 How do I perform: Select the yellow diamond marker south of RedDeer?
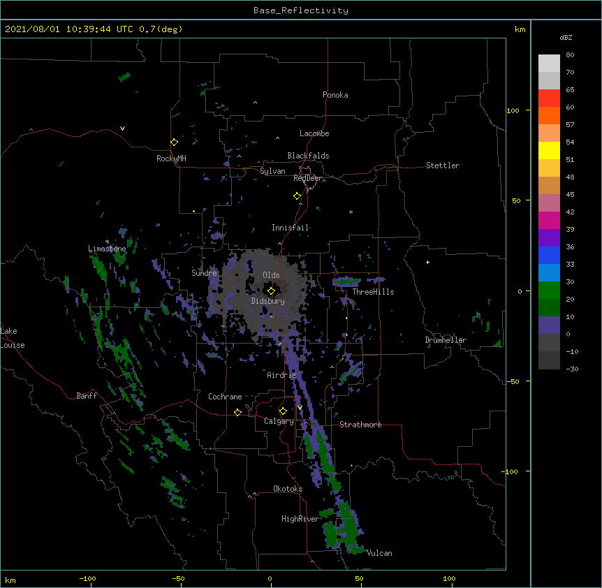coord(297,196)
